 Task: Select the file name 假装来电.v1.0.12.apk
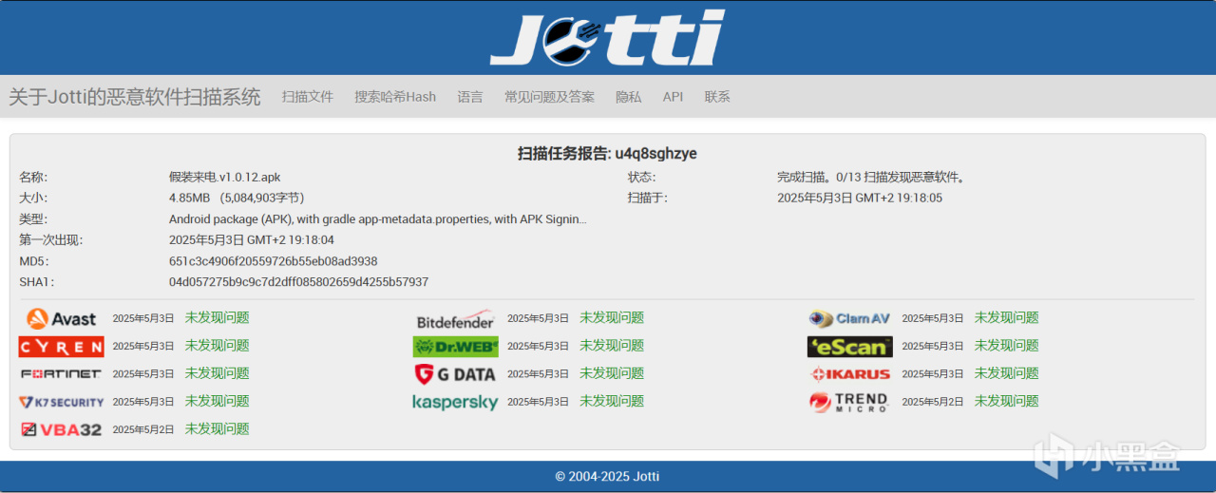tap(225, 177)
